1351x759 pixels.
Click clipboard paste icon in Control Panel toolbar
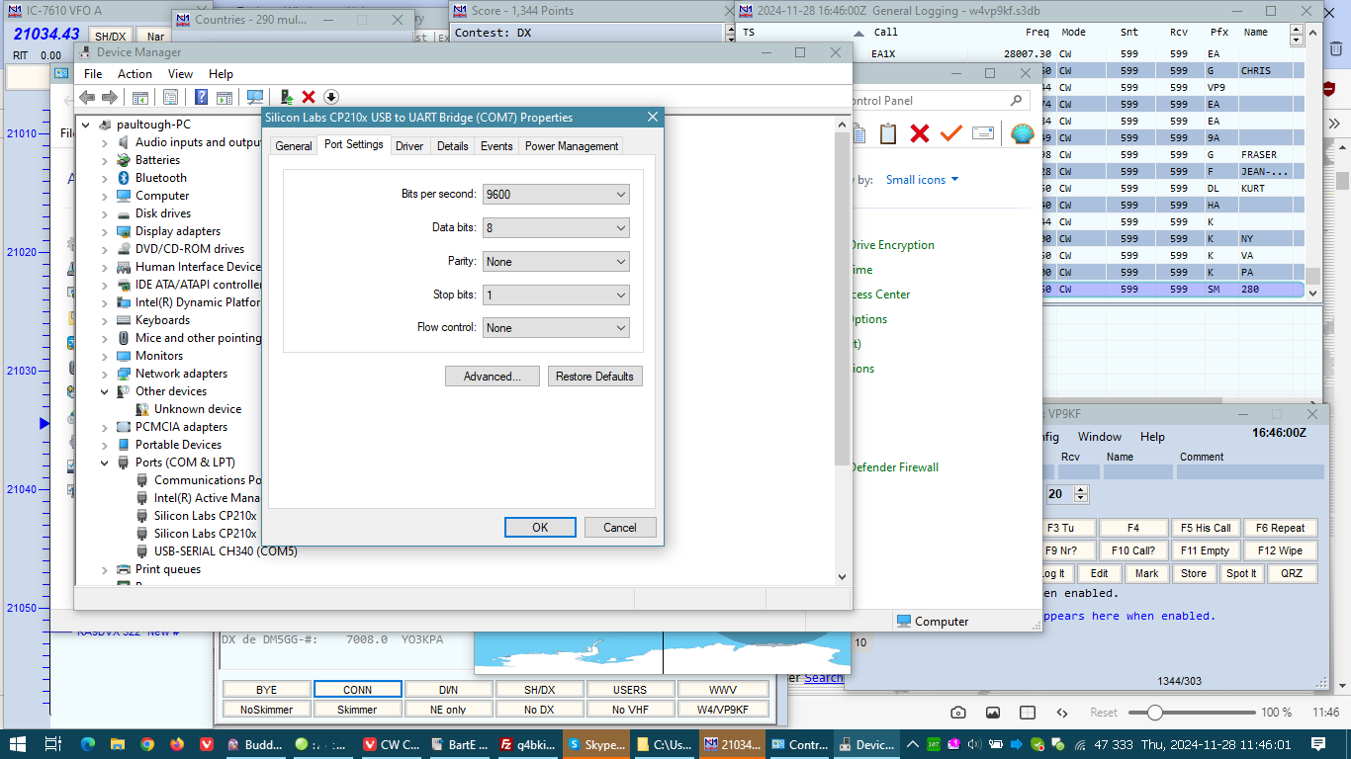(888, 133)
